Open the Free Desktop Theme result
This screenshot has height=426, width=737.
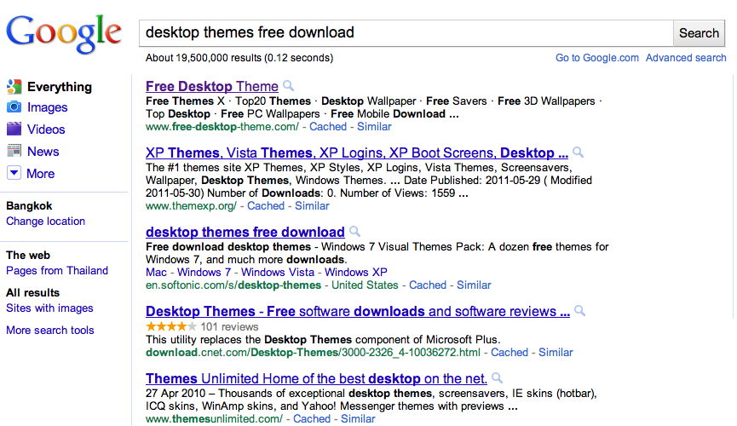[212, 87]
